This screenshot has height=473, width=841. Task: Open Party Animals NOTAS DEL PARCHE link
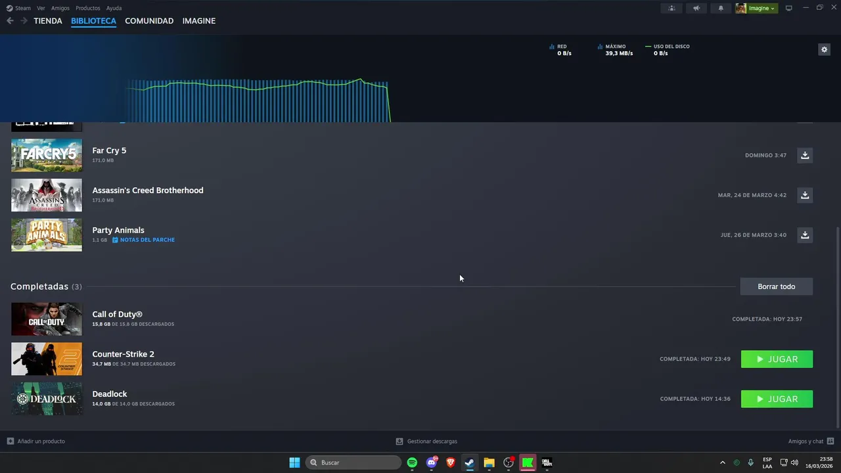coord(143,240)
